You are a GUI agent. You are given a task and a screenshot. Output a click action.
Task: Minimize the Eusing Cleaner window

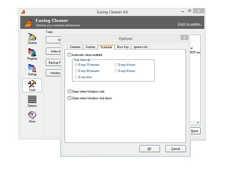tap(182, 11)
